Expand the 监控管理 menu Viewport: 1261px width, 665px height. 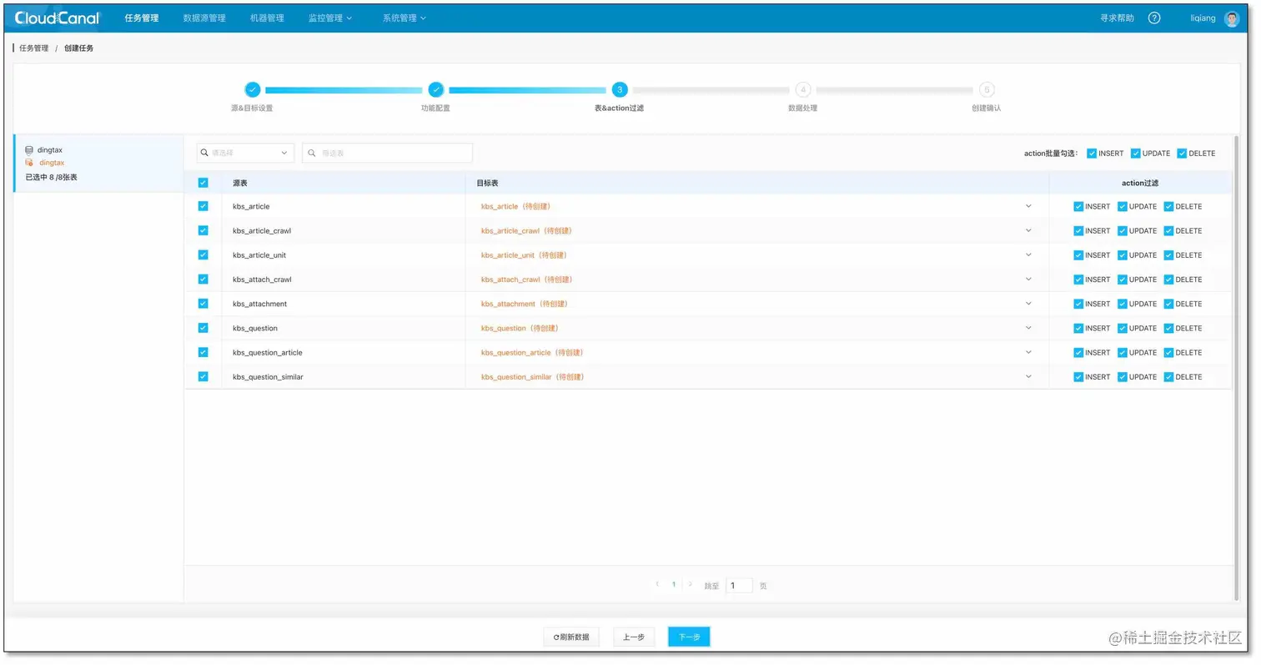[330, 18]
